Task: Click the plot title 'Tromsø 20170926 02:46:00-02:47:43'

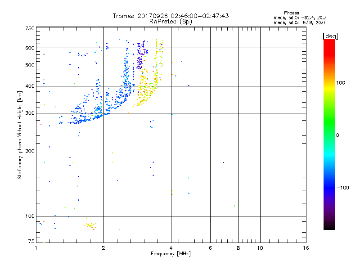Action: [x=171, y=16]
